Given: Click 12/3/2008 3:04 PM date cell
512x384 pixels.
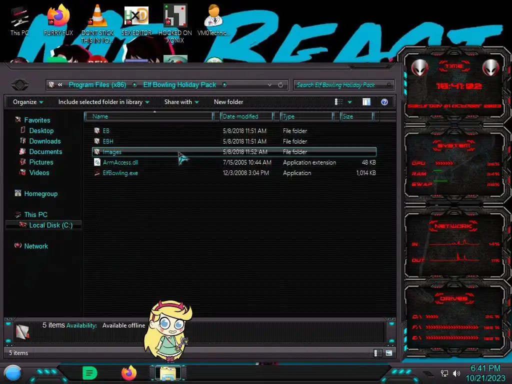Looking at the screenshot, I should point(246,172).
